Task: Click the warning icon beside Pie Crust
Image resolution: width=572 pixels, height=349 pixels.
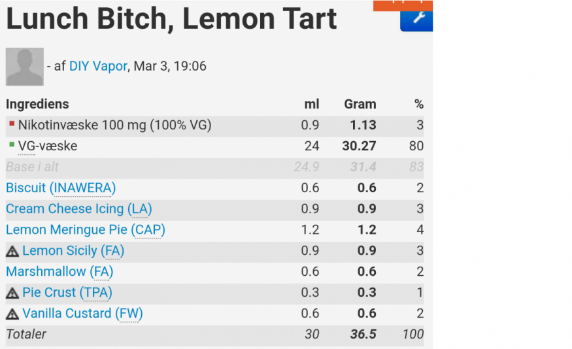Action: [x=12, y=293]
